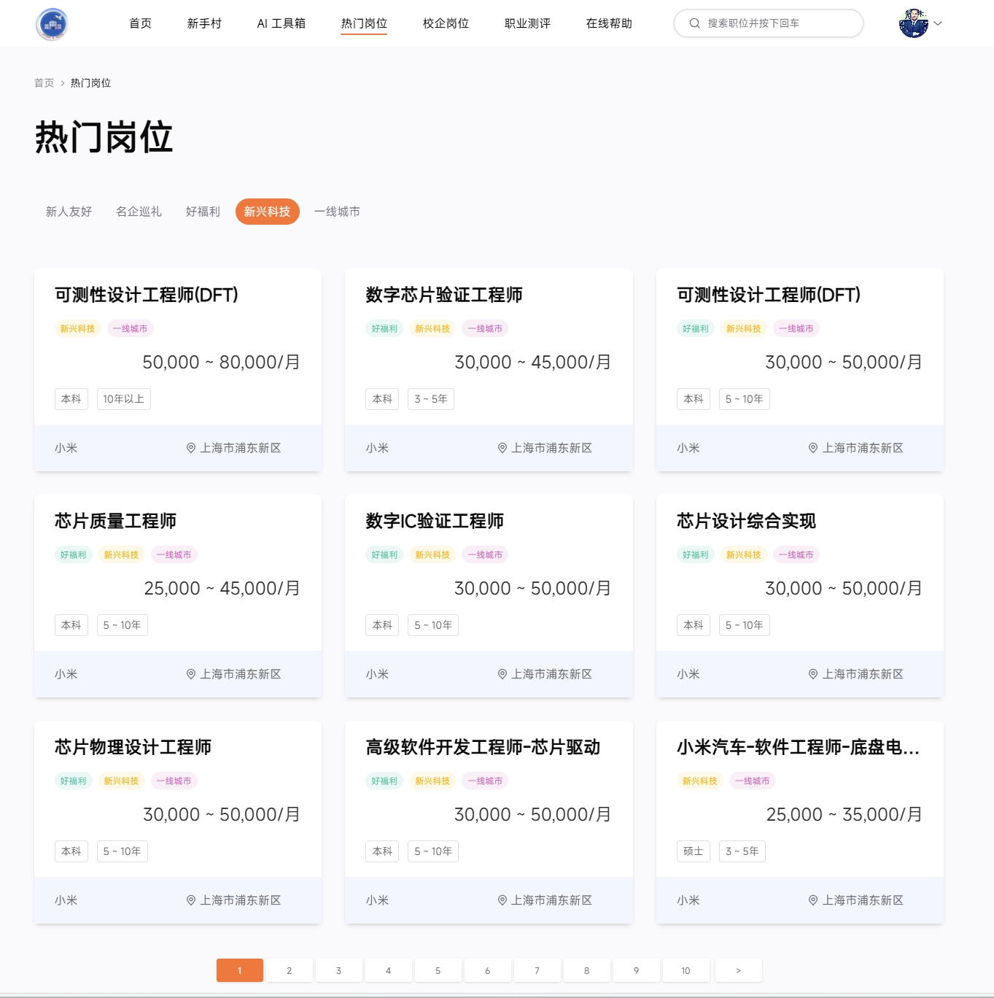This screenshot has height=998, width=994.
Task: Click 3 ~ 5年 tag on 数字芯片验证工程师 card
Action: [431, 399]
